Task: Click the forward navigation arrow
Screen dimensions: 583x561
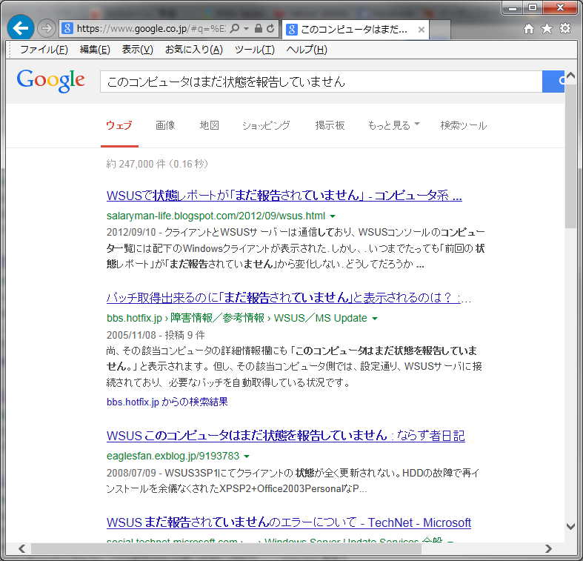Action: pos(47,28)
